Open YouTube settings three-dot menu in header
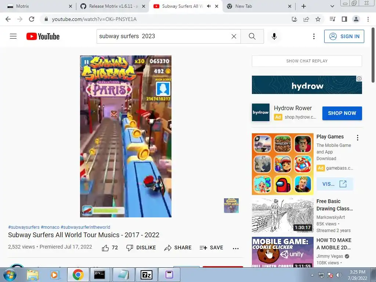The height and width of the screenshot is (282, 376). (x=314, y=36)
